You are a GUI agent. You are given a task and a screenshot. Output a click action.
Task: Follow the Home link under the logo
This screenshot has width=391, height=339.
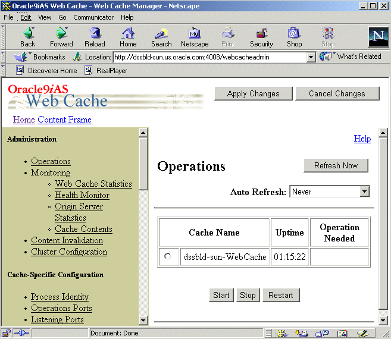[24, 120]
